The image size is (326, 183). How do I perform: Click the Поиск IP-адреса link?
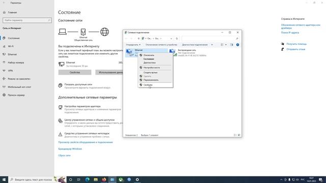tap(290, 33)
